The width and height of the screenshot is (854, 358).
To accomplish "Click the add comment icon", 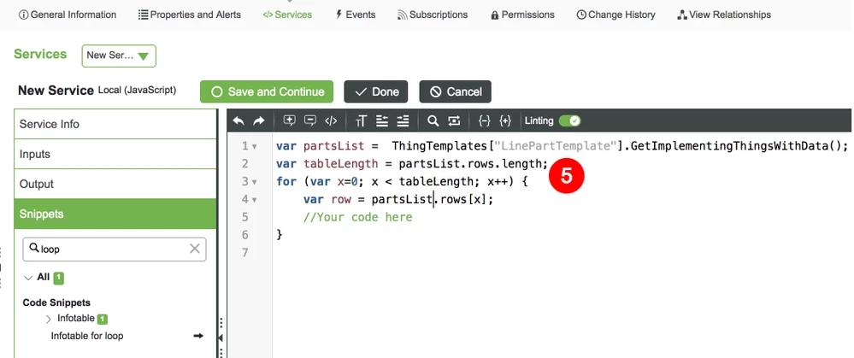I will (x=290, y=120).
